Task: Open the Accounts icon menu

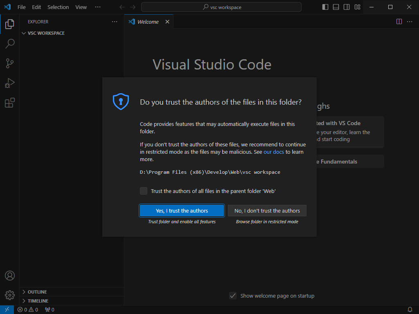Action: 10,276
